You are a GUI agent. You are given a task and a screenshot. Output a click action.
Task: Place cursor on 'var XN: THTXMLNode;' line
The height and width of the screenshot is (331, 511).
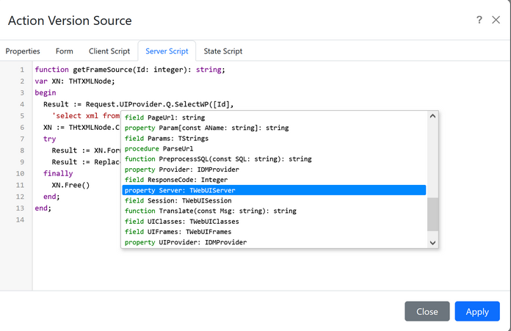(x=75, y=81)
